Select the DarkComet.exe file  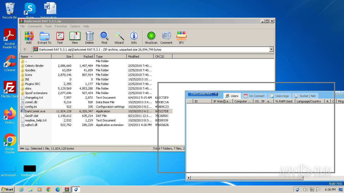point(35,111)
